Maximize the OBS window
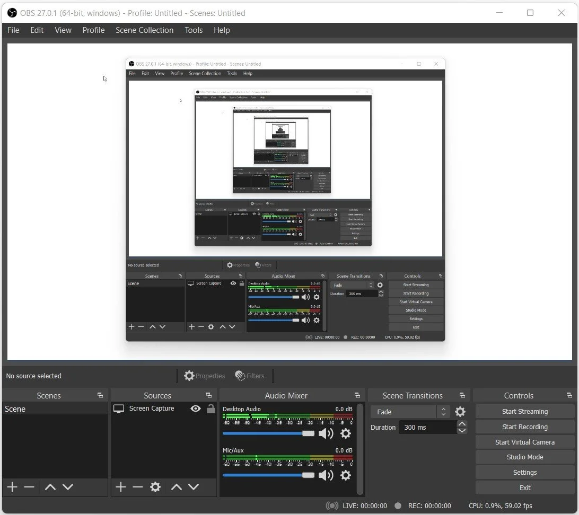 click(x=530, y=13)
